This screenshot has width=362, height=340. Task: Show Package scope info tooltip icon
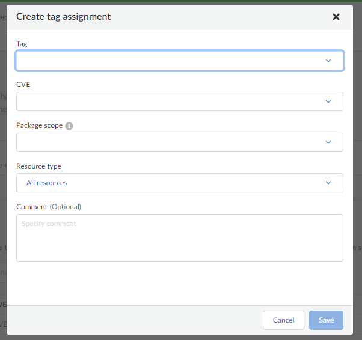click(69, 126)
